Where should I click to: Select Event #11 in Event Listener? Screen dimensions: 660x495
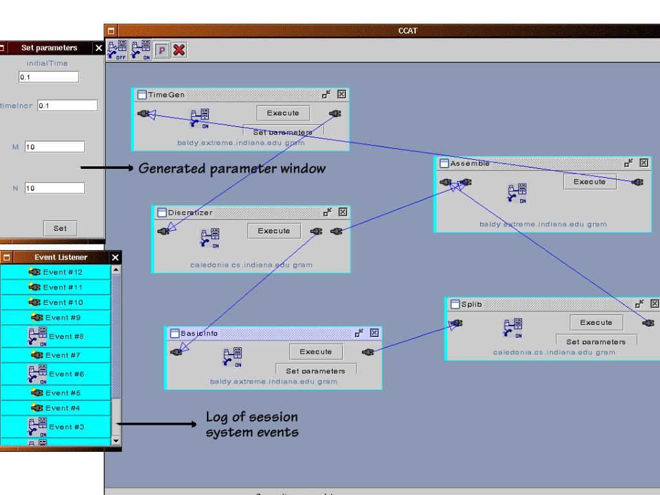pyautogui.click(x=55, y=287)
